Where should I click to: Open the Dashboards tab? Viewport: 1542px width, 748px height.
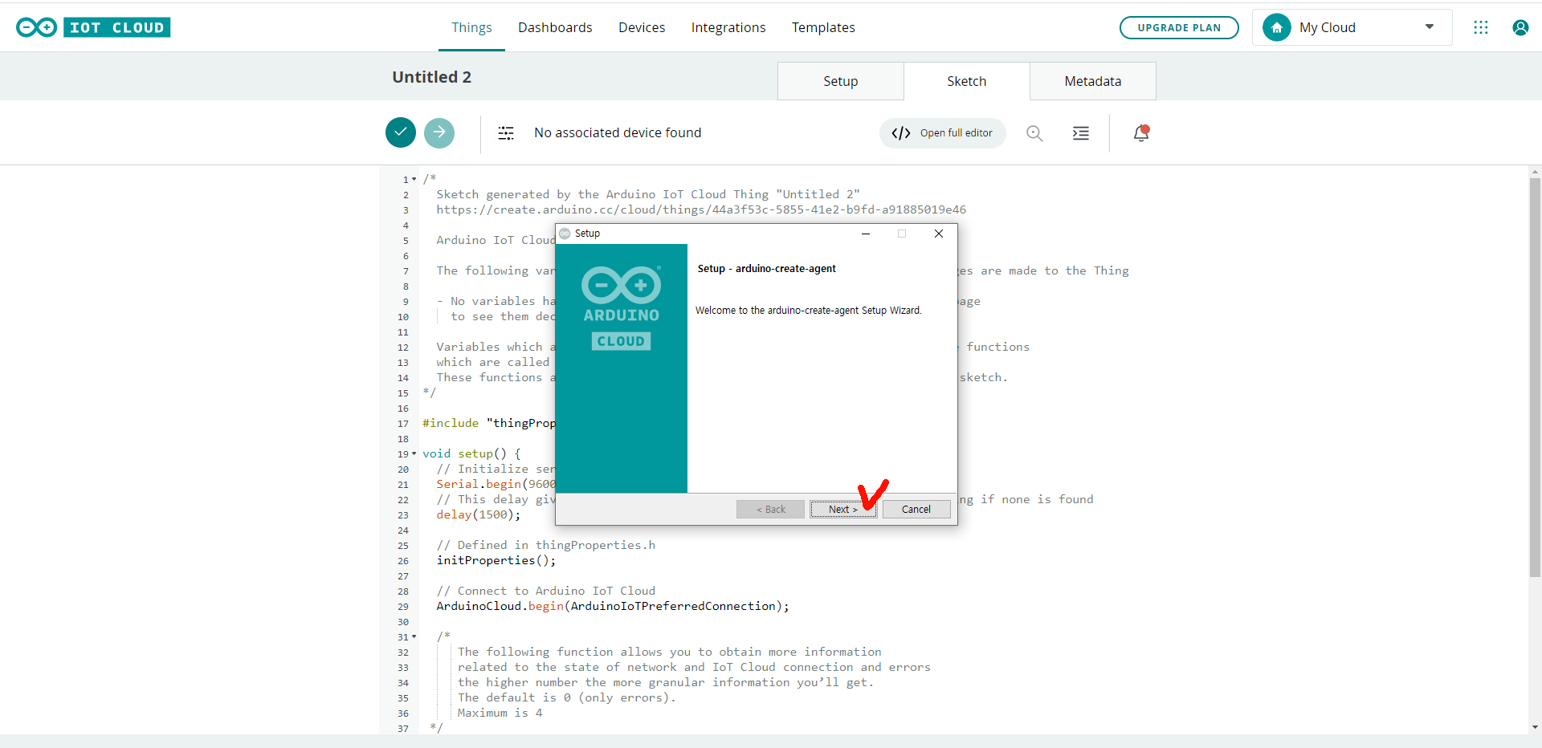click(x=555, y=27)
